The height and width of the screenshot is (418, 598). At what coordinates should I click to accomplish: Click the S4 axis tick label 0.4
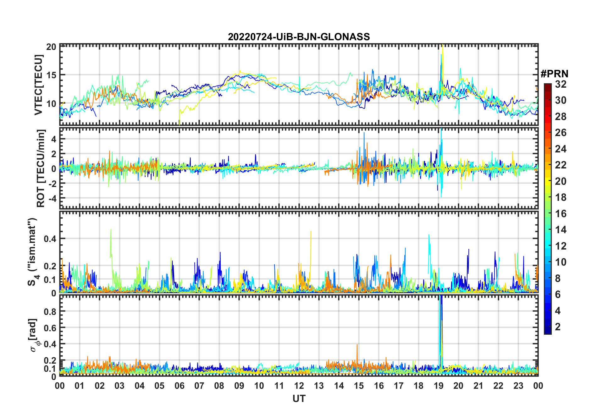(x=50, y=239)
